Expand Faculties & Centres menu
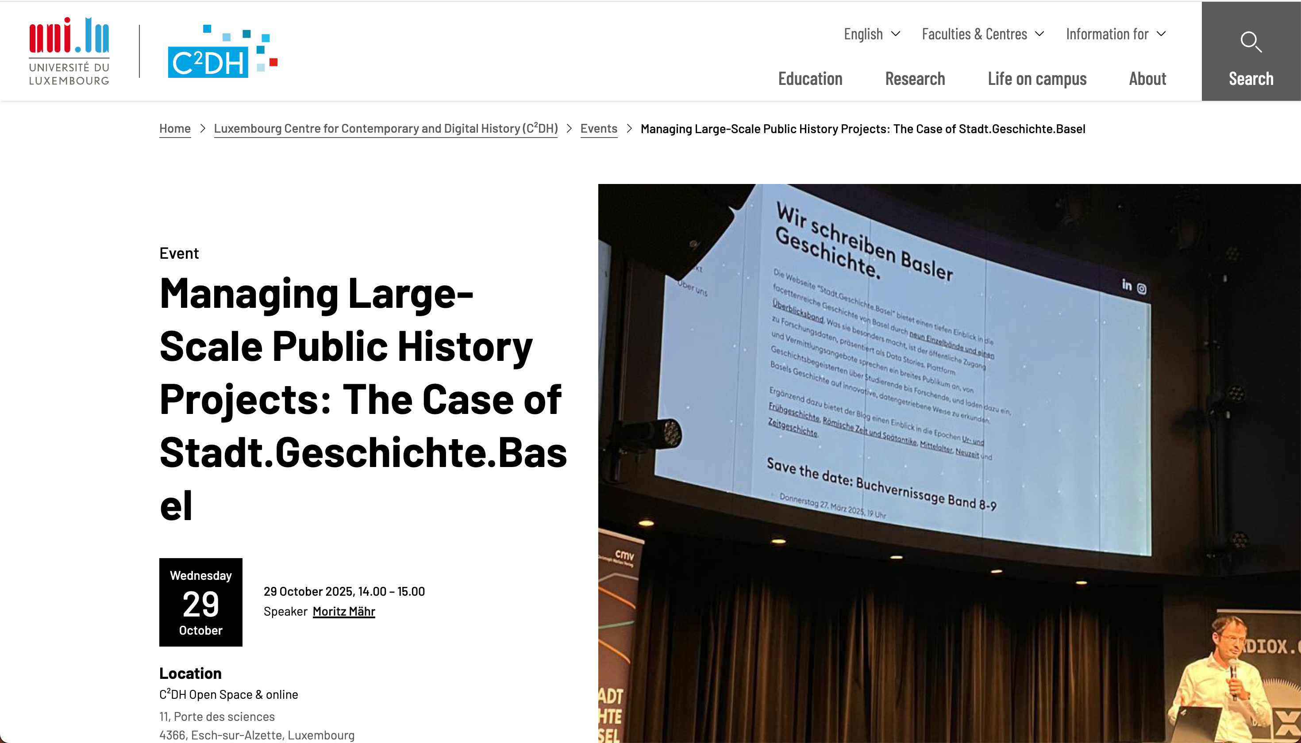The height and width of the screenshot is (743, 1301). point(974,34)
